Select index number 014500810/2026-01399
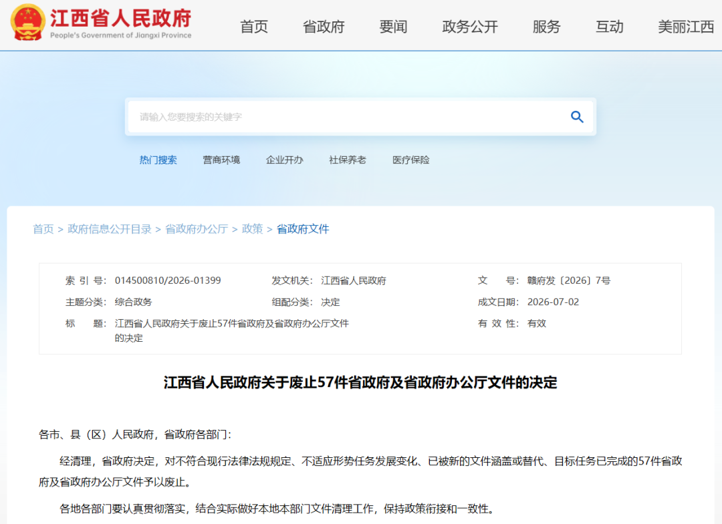The height and width of the screenshot is (524, 722). [x=168, y=280]
